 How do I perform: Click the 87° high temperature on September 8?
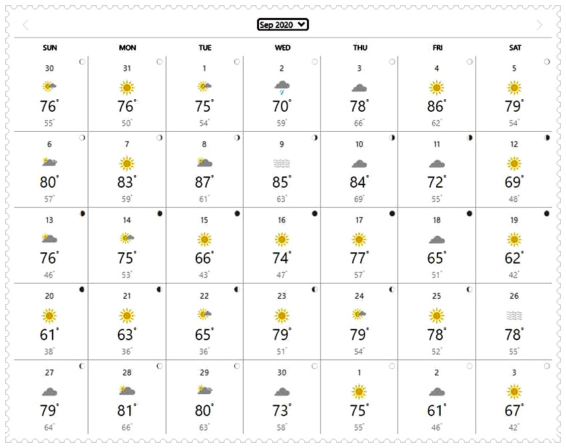tap(204, 182)
